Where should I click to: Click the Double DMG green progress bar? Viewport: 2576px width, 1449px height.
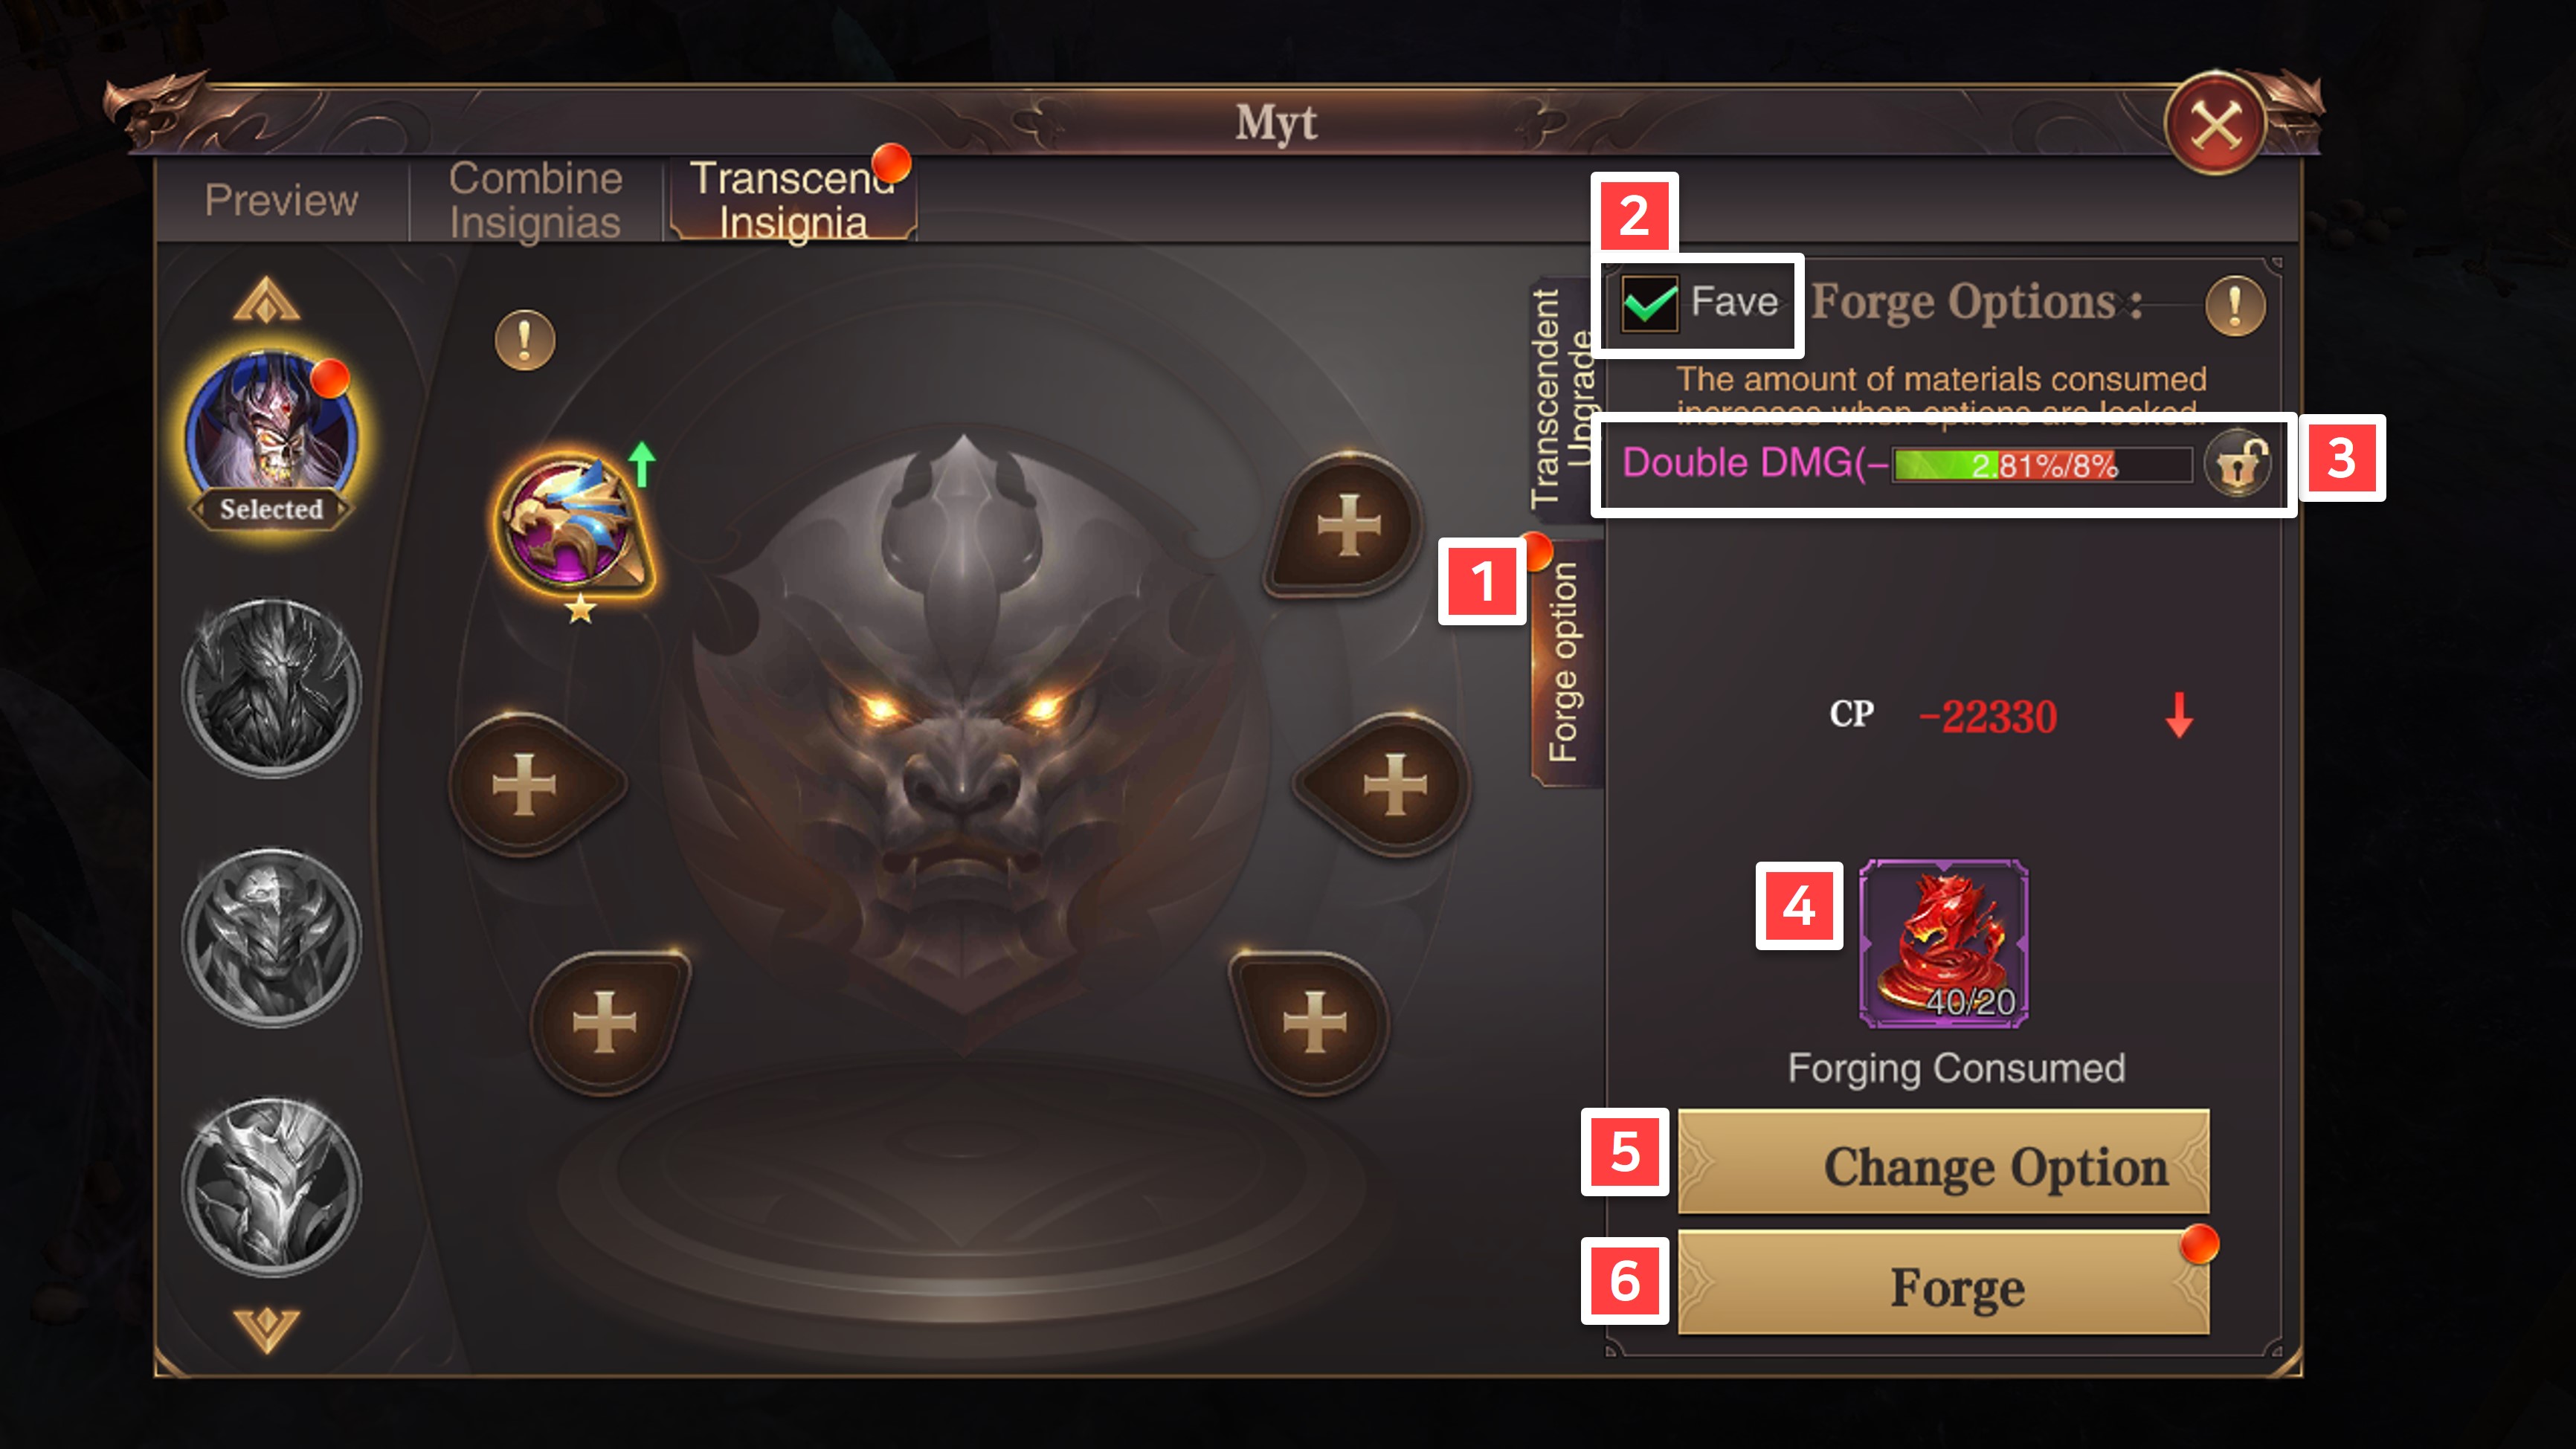pos(2041,464)
